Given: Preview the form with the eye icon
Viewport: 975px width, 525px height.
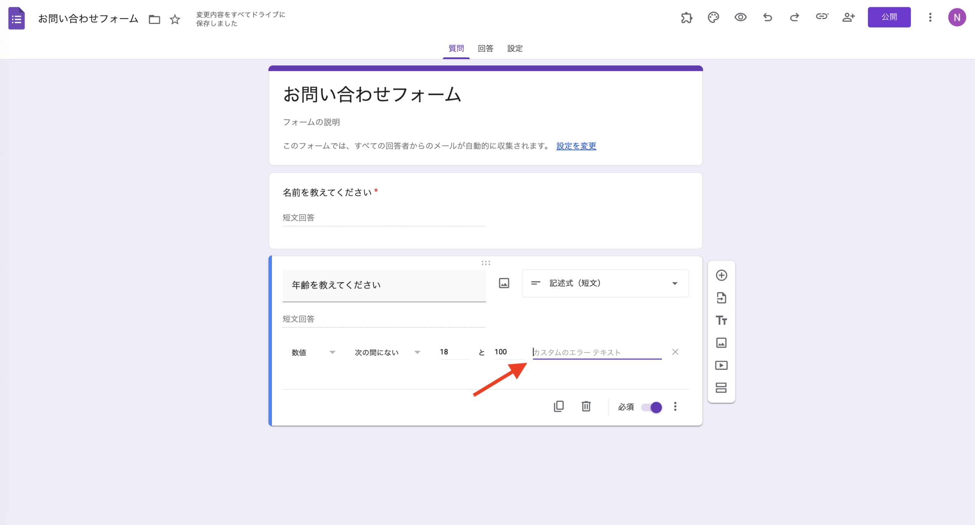Looking at the screenshot, I should click(x=740, y=17).
